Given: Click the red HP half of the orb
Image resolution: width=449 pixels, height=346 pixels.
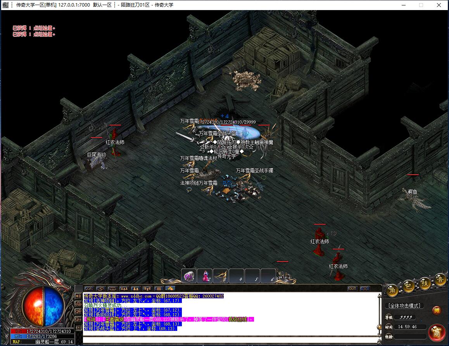Looking at the screenshot, I should pyautogui.click(x=34, y=306).
